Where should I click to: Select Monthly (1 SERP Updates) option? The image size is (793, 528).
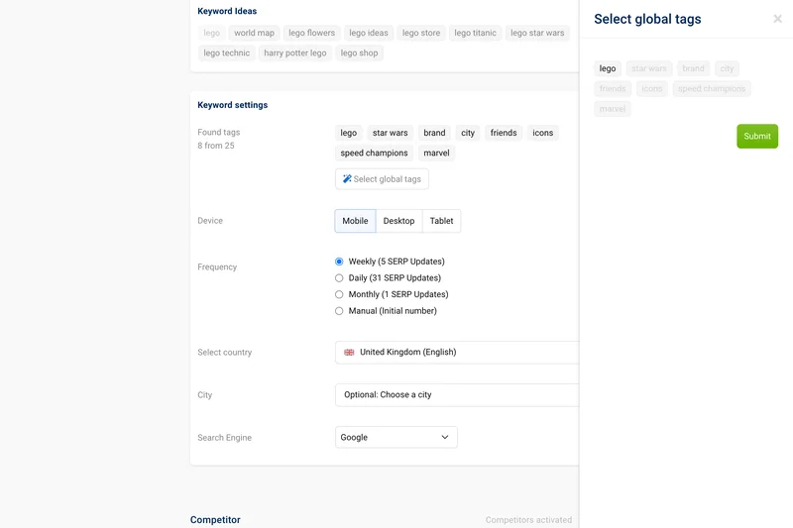(x=339, y=294)
